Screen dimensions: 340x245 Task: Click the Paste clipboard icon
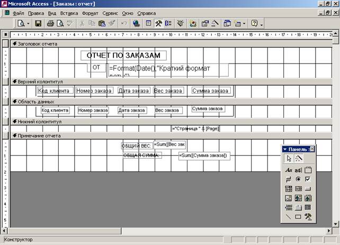click(102, 23)
